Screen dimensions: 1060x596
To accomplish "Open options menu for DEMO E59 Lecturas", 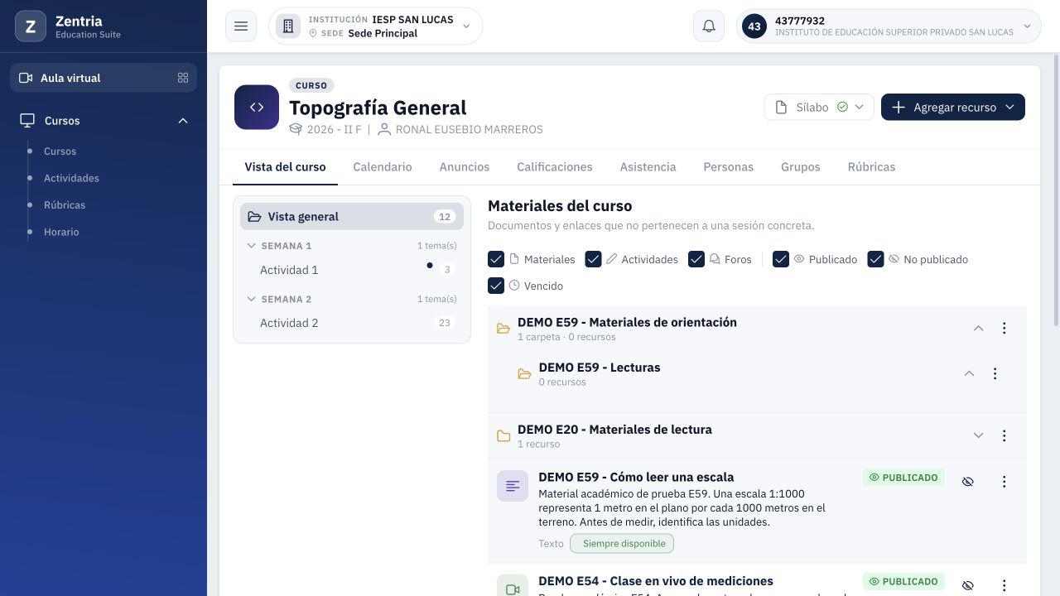I will (995, 374).
